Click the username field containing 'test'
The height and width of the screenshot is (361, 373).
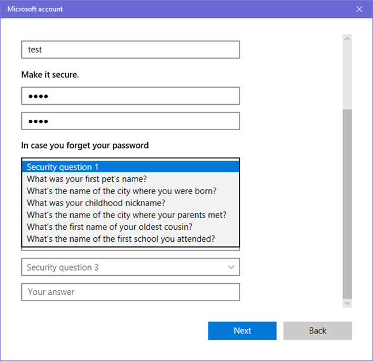[131, 50]
